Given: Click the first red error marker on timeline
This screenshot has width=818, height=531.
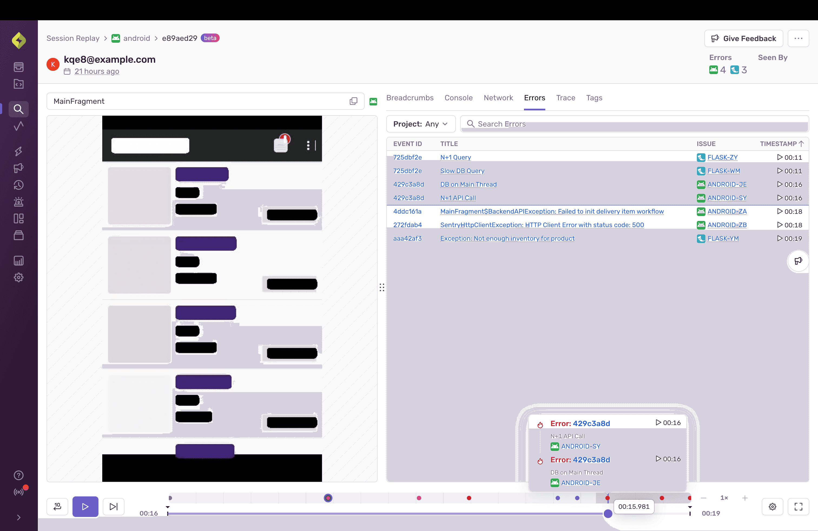Looking at the screenshot, I should coord(469,498).
